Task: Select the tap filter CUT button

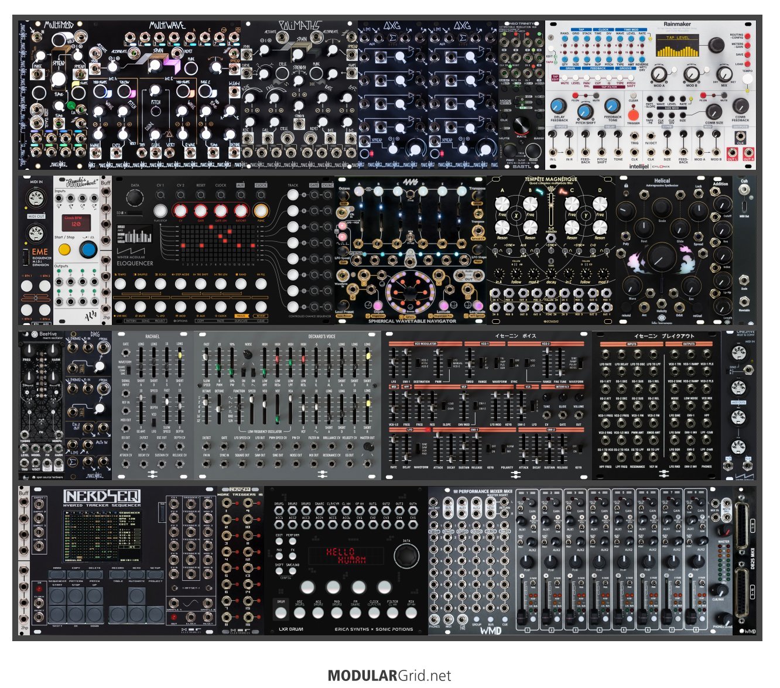Action: point(598,78)
